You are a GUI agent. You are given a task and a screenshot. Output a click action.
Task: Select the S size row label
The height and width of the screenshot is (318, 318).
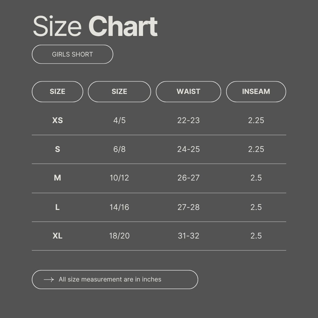click(57, 149)
